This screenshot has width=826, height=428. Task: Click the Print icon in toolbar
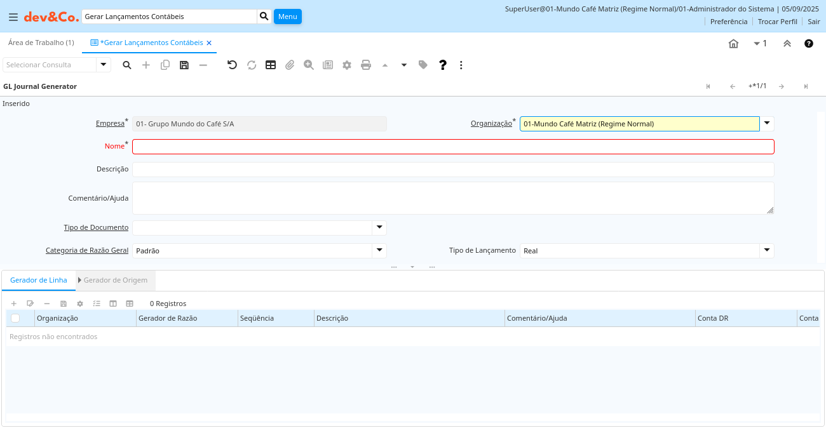coord(366,65)
